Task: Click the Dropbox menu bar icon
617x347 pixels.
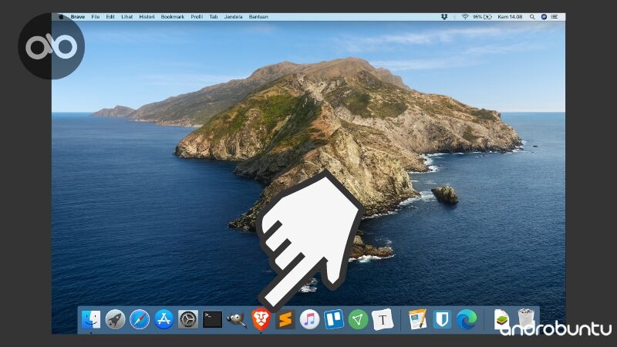Action: click(444, 17)
